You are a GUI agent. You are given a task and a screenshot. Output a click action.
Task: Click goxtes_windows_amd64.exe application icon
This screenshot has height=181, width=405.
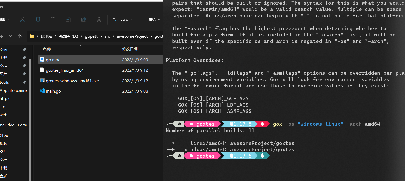(x=42, y=81)
